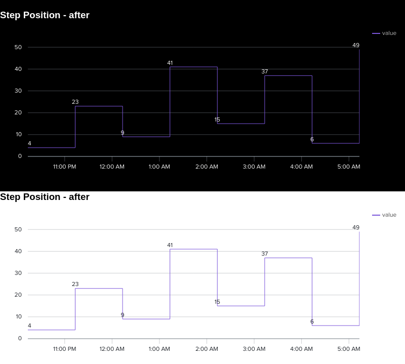The image size is (405, 364).
Task: Click data label 49 in light chart
Action: pyautogui.click(x=356, y=227)
